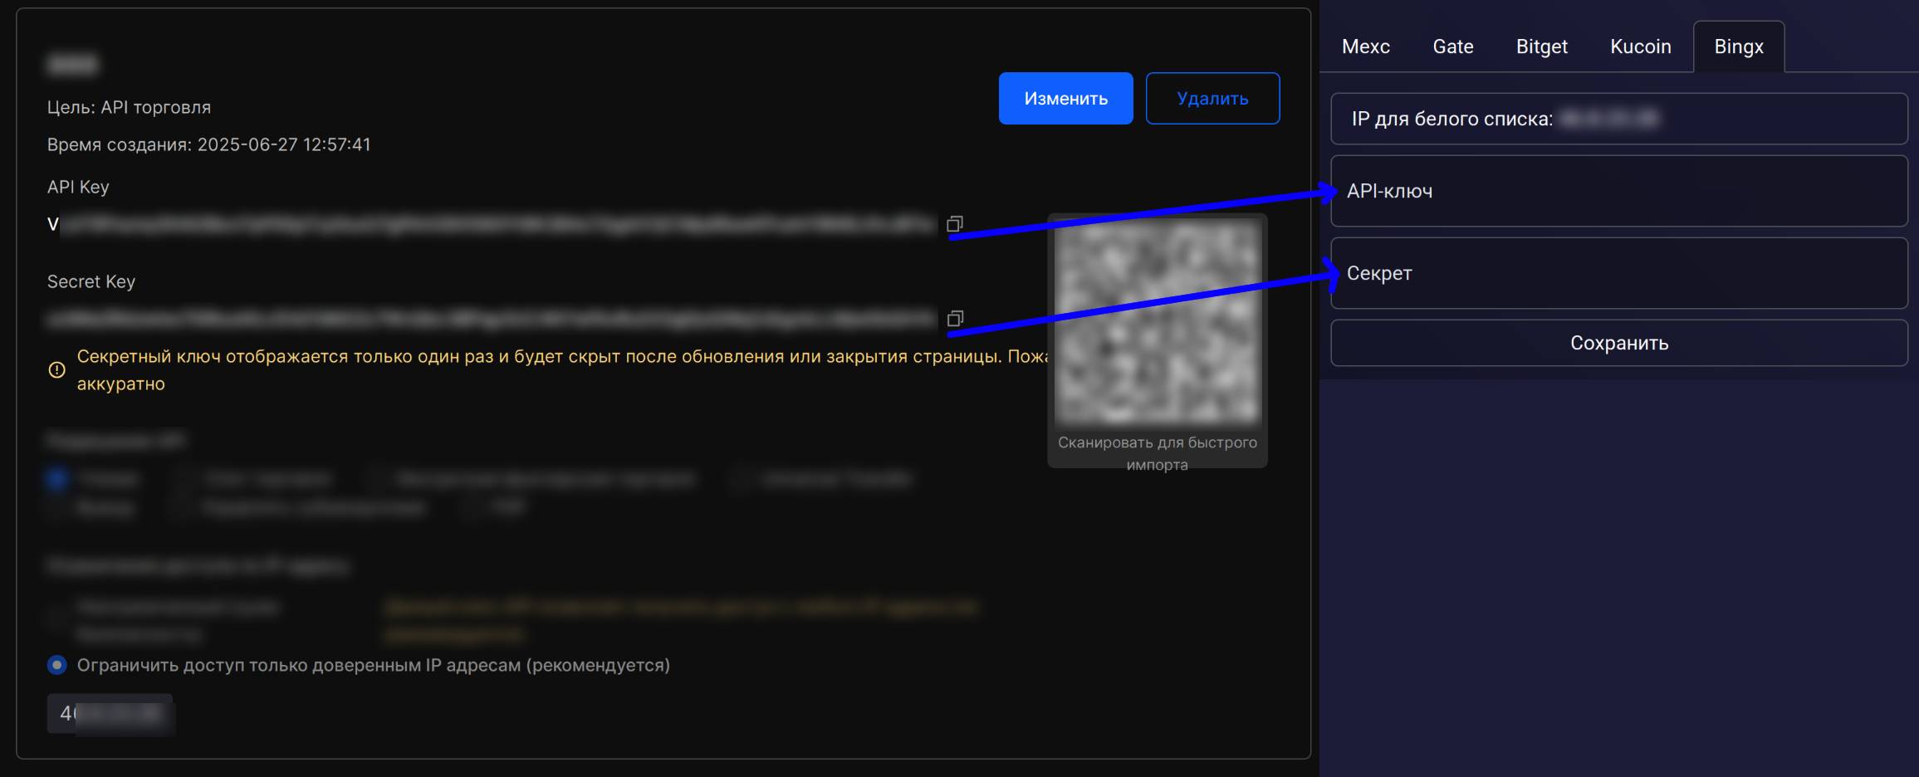Save credentials with Сохранить button
Viewport: 1919px width, 777px height.
pos(1619,343)
